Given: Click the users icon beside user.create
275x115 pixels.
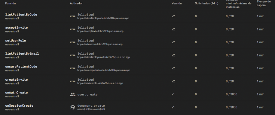Looking at the screenshot, I should pyautogui.click(x=73, y=94).
